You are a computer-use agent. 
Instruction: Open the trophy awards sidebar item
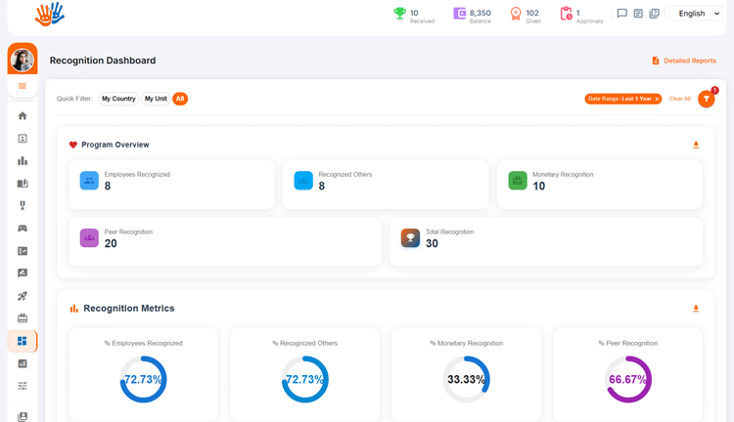tap(22, 205)
